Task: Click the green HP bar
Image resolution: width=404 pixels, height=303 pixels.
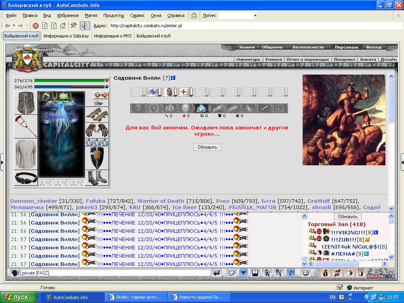Action: click(69, 80)
